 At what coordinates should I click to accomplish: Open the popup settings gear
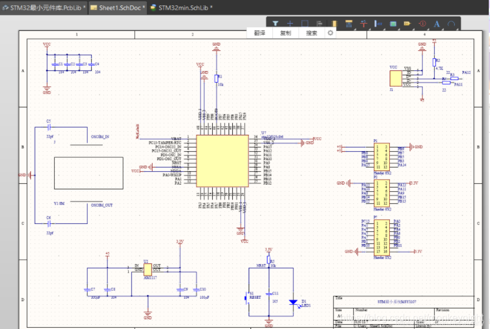coord(330,33)
